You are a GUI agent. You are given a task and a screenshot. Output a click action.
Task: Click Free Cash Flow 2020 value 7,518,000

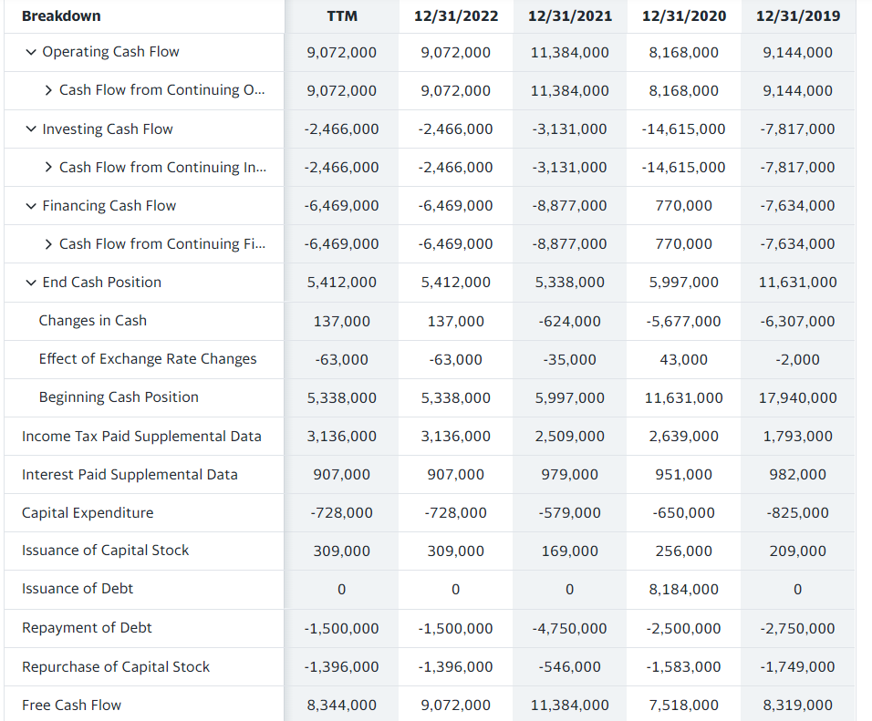click(x=684, y=706)
